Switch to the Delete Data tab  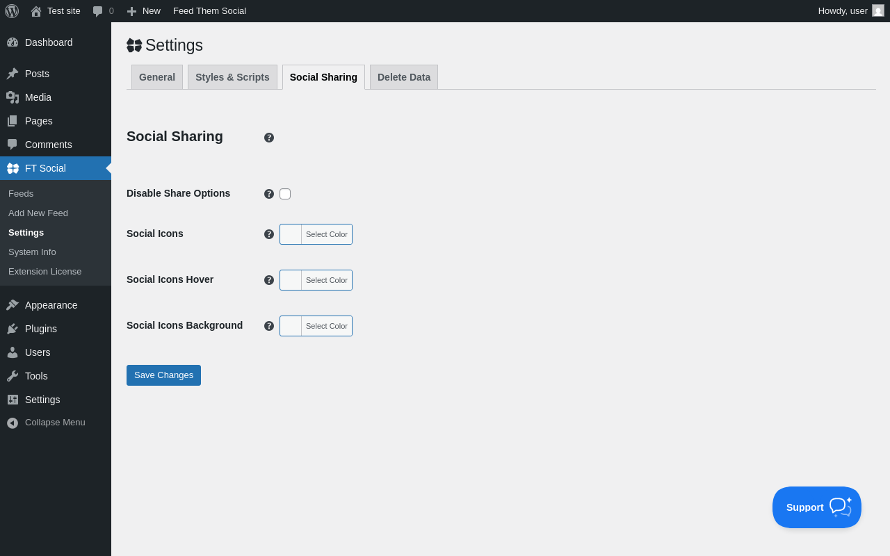404,77
